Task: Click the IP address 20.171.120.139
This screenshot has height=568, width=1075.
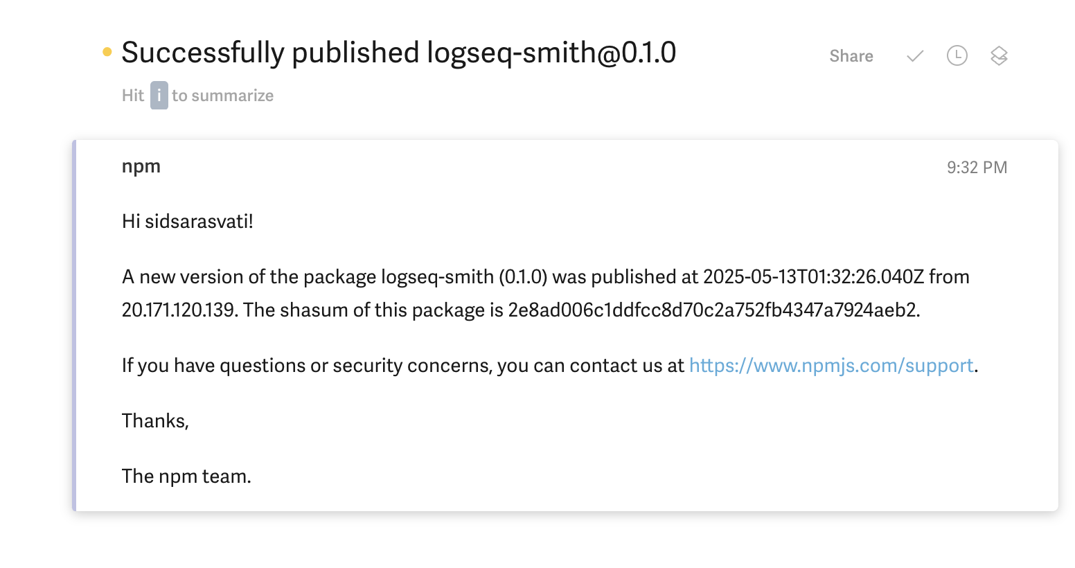Action: coord(179,310)
